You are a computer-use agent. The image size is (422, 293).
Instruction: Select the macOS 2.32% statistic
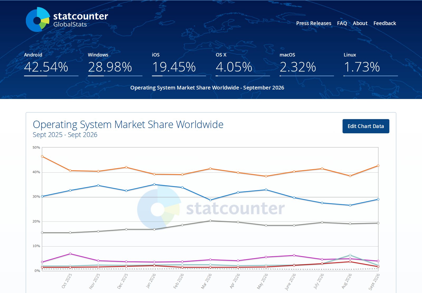click(x=307, y=64)
